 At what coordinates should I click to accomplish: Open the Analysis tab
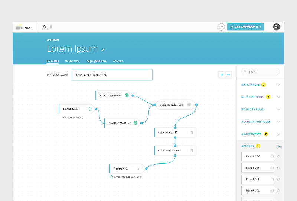(118, 61)
